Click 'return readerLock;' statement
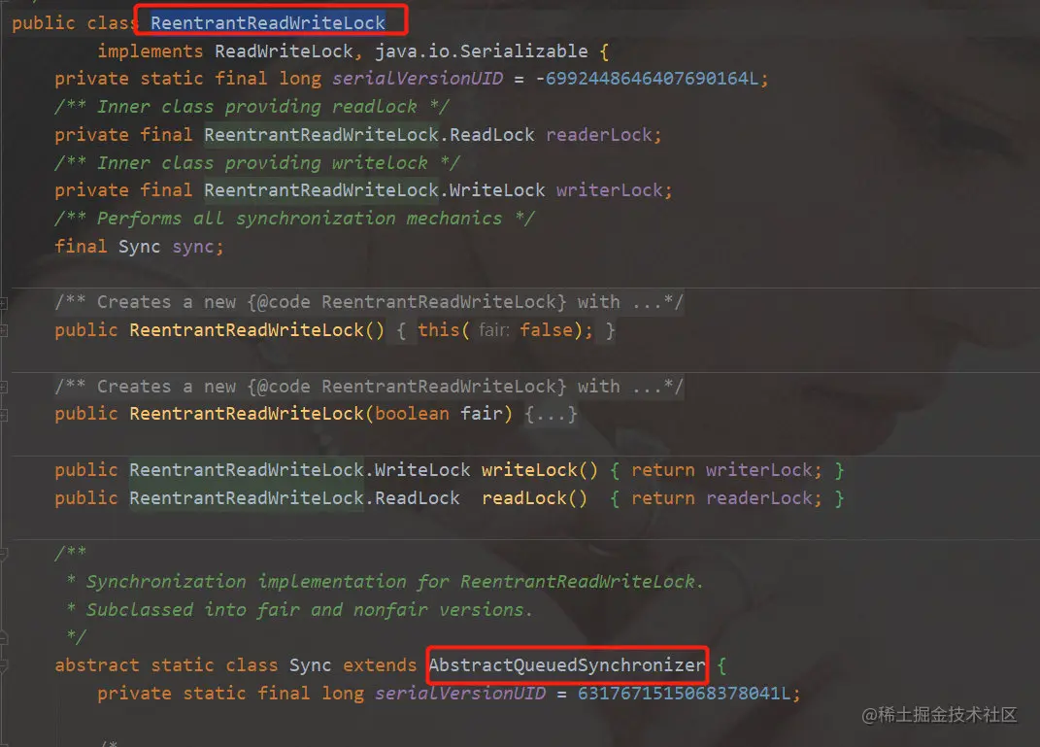This screenshot has width=1040, height=747. (726, 498)
